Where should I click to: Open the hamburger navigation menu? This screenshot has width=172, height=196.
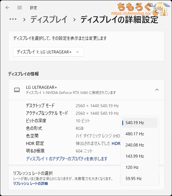20,8
